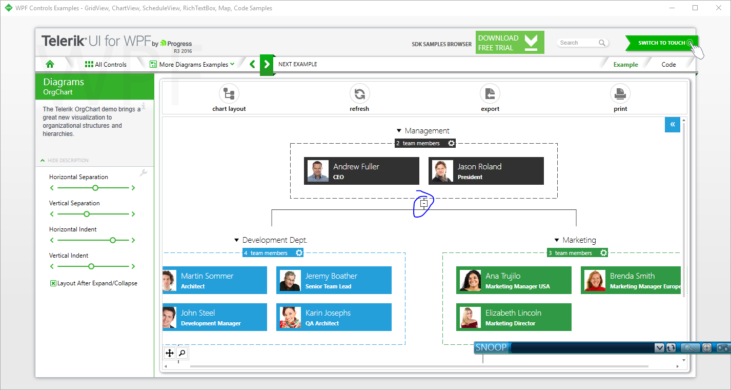Switch to the Example tab
Screen dimensions: 731x390
click(x=626, y=65)
